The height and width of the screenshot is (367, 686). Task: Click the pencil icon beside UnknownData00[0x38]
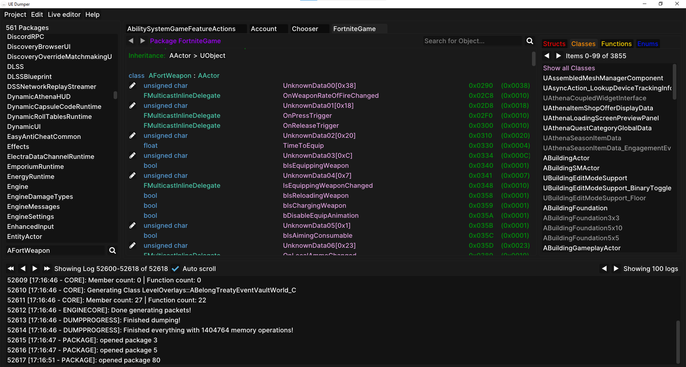[133, 85]
